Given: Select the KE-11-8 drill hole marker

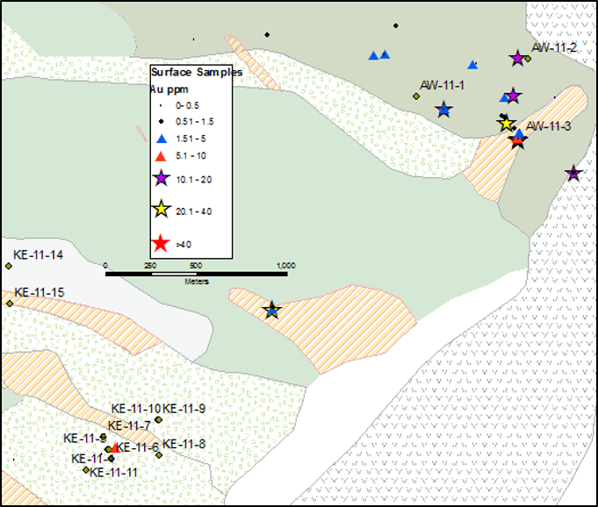Looking at the screenshot, I should pyautogui.click(x=159, y=455).
